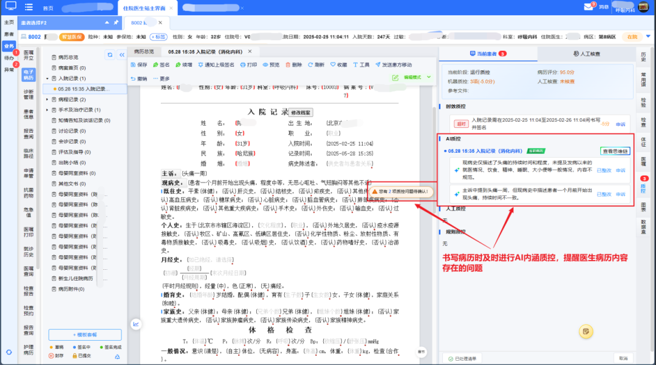
Task: Open the 编辑模式 mode dropdown
Action: coord(428,78)
